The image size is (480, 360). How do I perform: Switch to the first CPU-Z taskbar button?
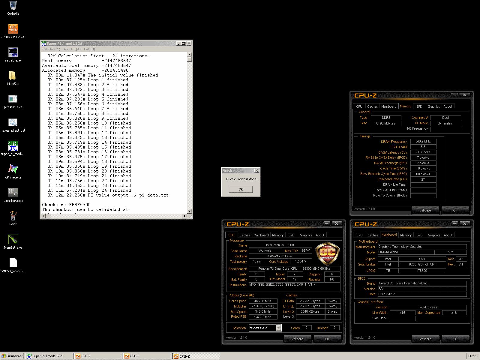point(98,356)
